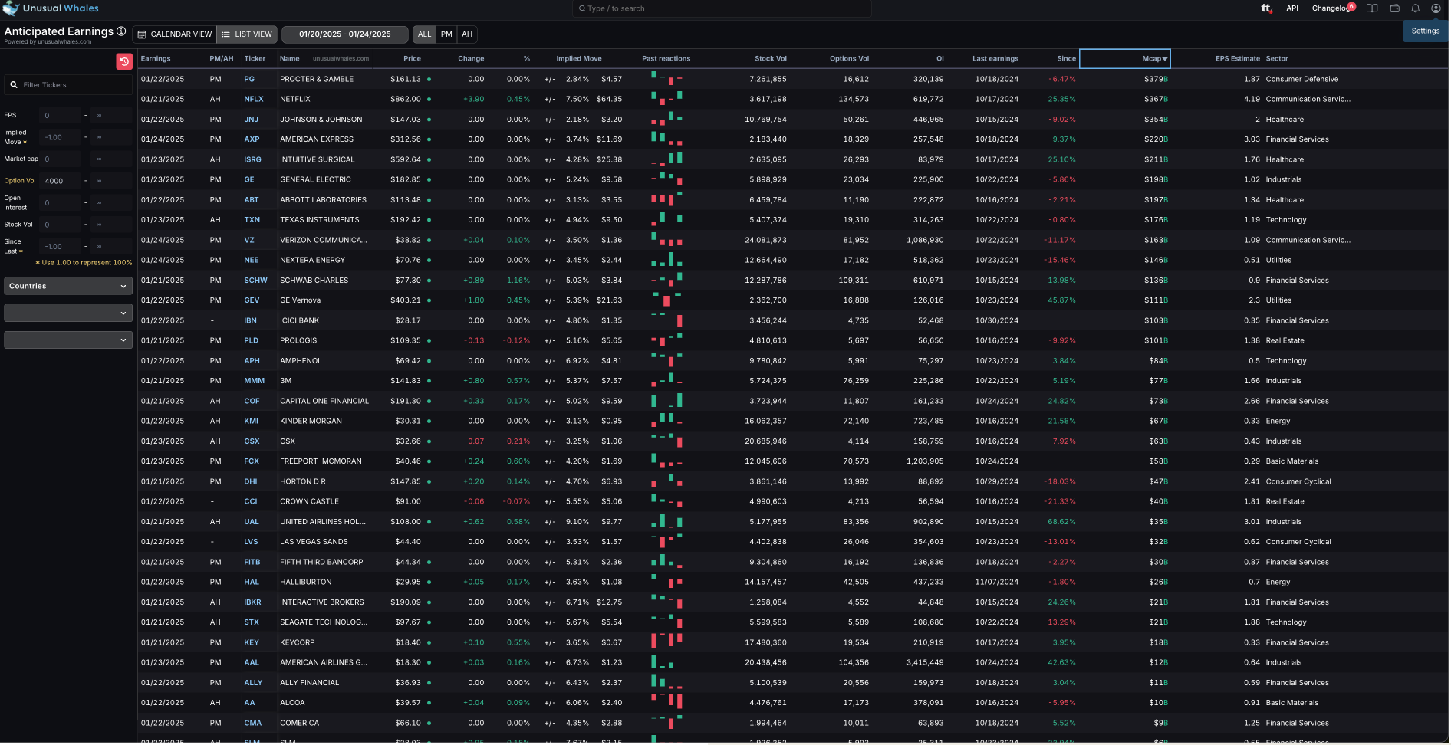
Task: Click the Open interest minimum field
Action: click(x=61, y=203)
